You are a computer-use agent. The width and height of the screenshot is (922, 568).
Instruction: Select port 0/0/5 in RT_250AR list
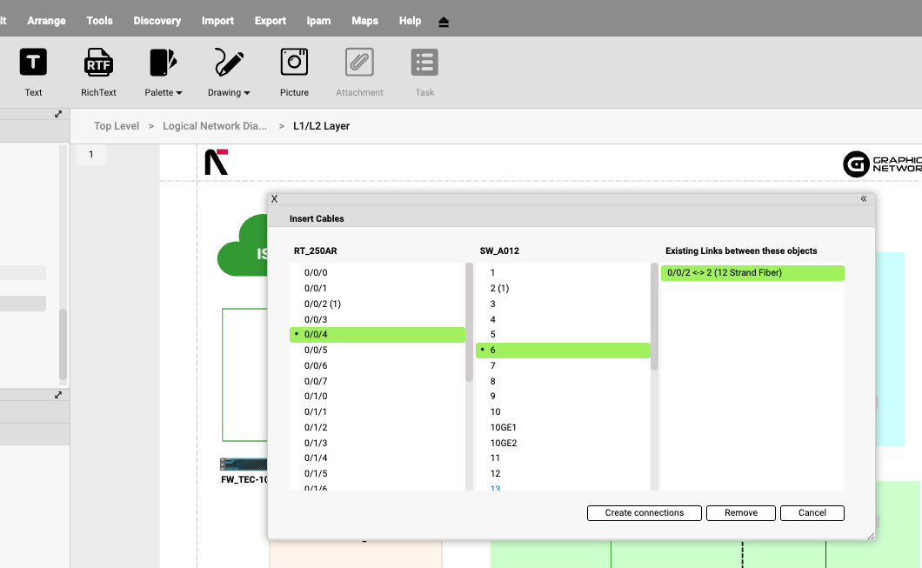click(316, 351)
